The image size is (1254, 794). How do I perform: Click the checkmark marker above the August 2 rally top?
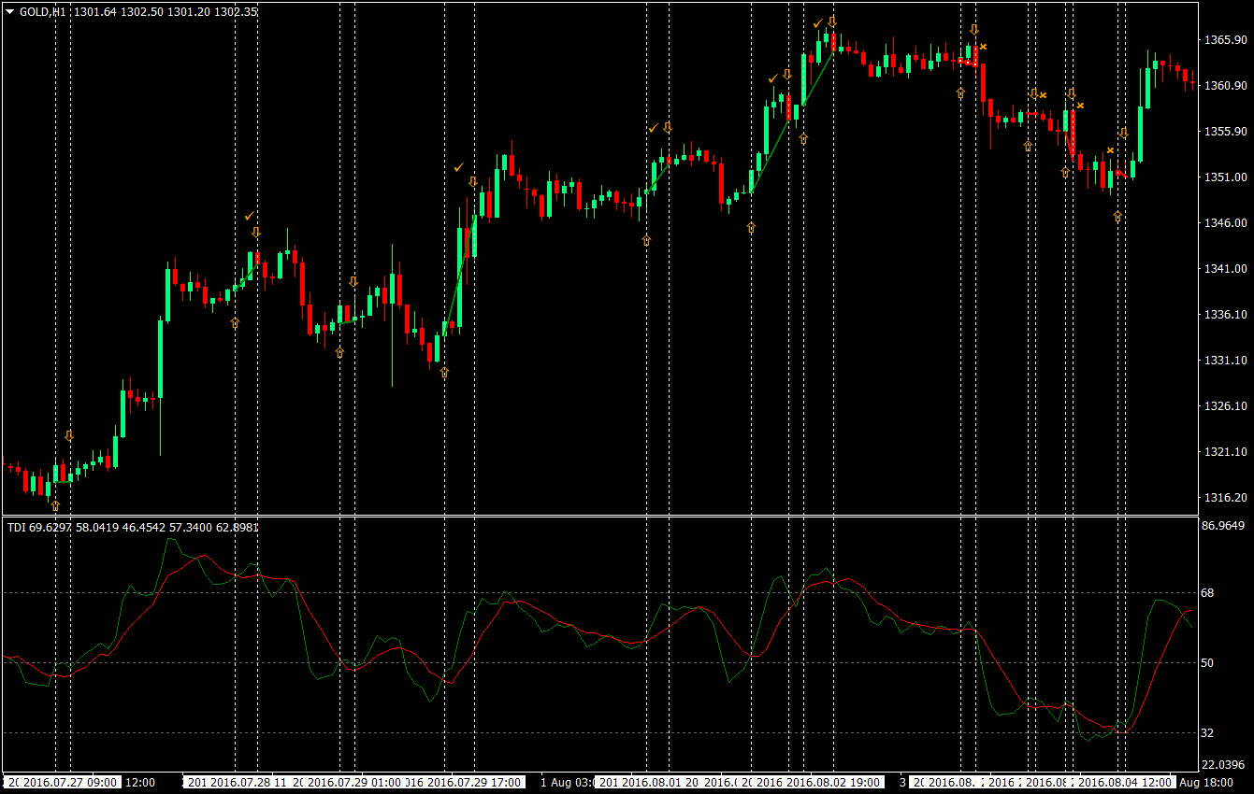point(819,23)
